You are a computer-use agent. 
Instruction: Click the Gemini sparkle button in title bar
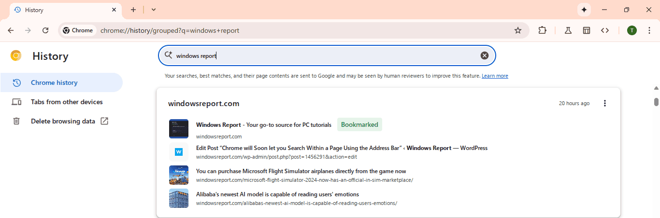pos(584,10)
